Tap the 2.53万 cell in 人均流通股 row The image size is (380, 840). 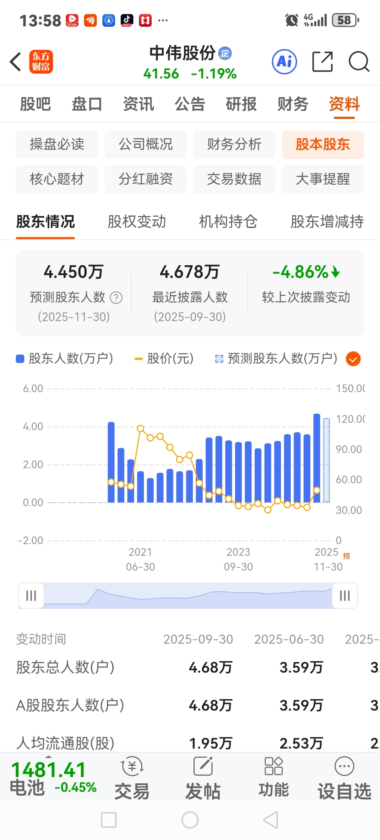click(x=302, y=743)
